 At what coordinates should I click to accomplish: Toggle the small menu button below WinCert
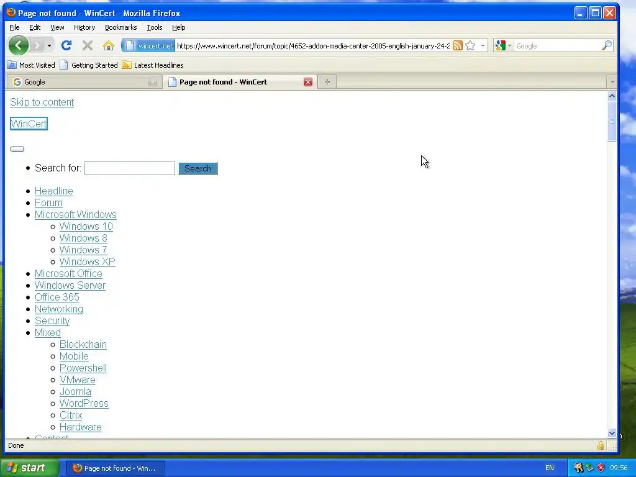17,149
